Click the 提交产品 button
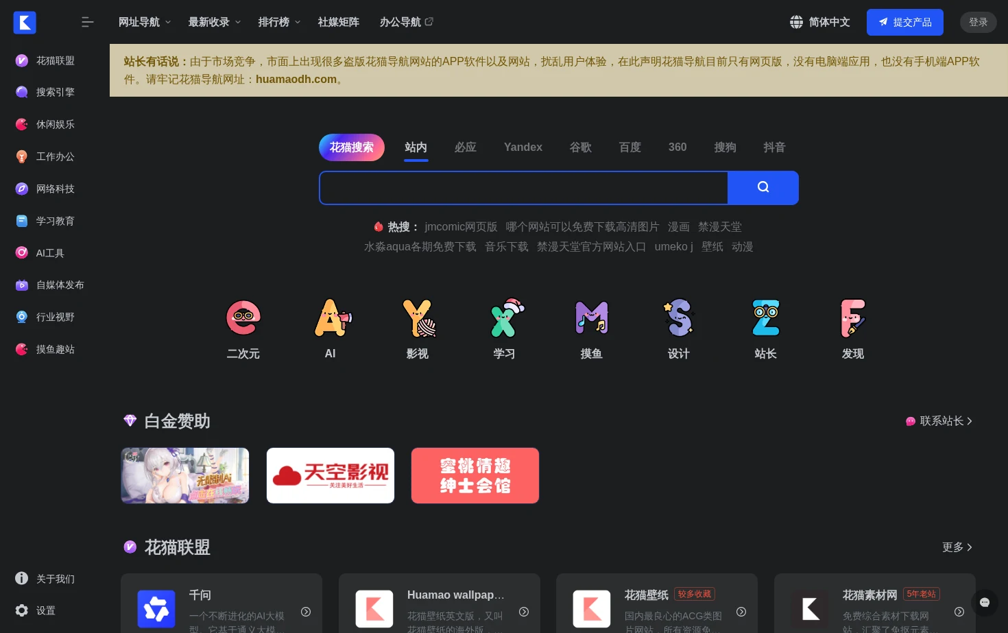The width and height of the screenshot is (1008, 633). pyautogui.click(x=905, y=22)
